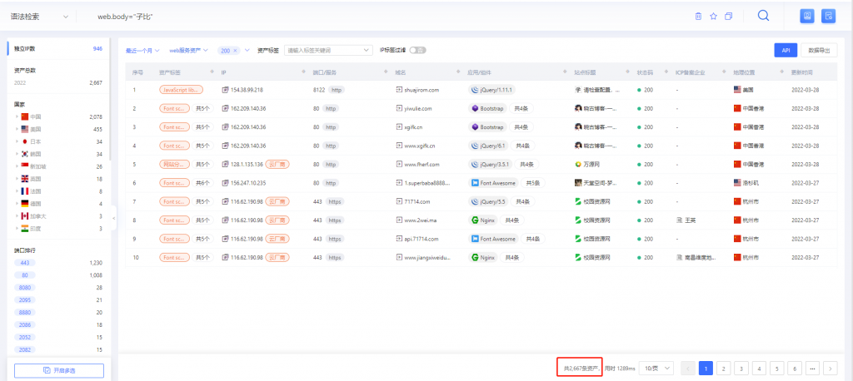Click the open-link icon before yiwulie.com

point(399,109)
